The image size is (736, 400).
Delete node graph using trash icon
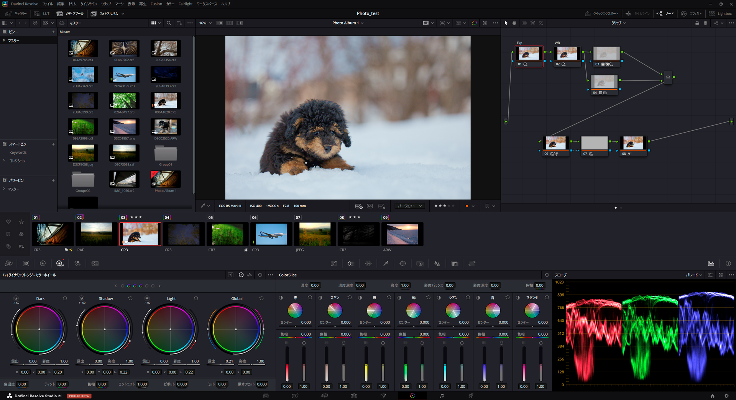tap(705, 23)
